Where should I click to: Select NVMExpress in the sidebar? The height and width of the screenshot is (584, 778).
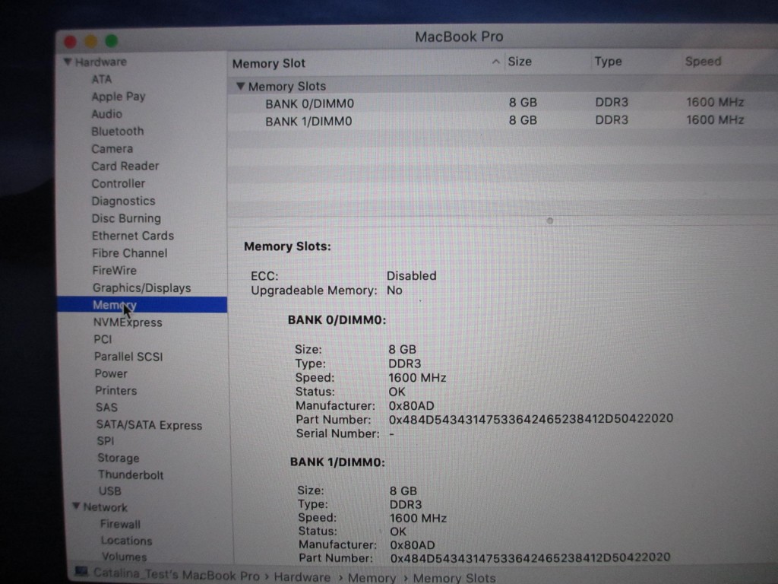point(128,322)
